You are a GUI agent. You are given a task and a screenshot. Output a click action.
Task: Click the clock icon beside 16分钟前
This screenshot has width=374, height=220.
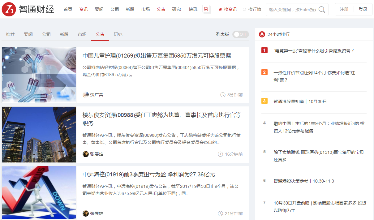point(221,154)
